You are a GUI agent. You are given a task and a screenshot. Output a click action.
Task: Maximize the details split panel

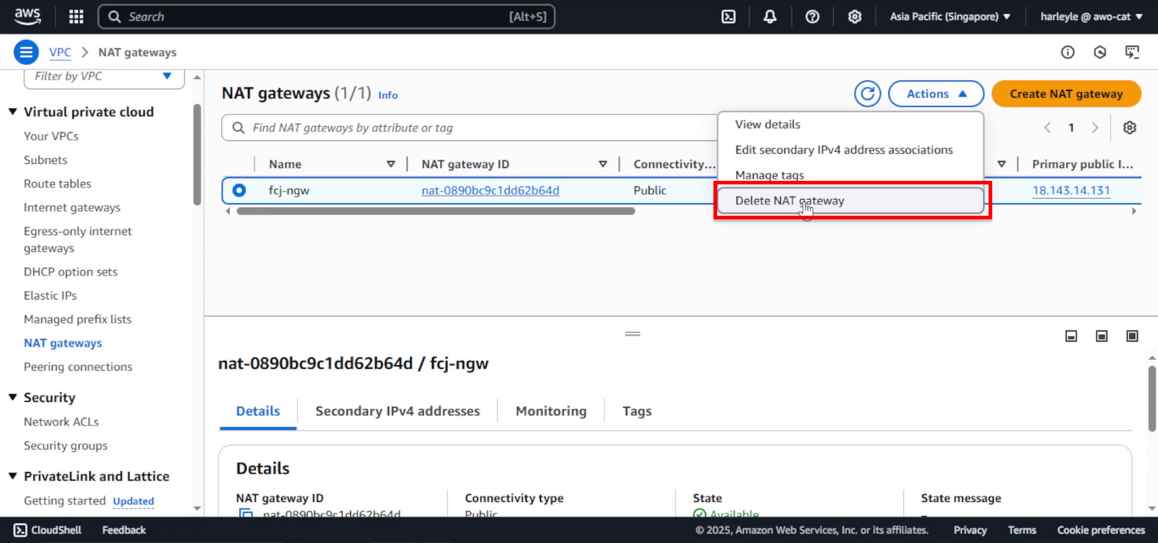coord(1133,336)
